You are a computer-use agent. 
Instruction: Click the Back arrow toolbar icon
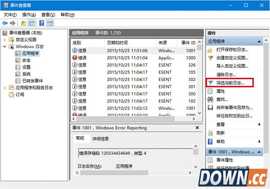click(5, 23)
